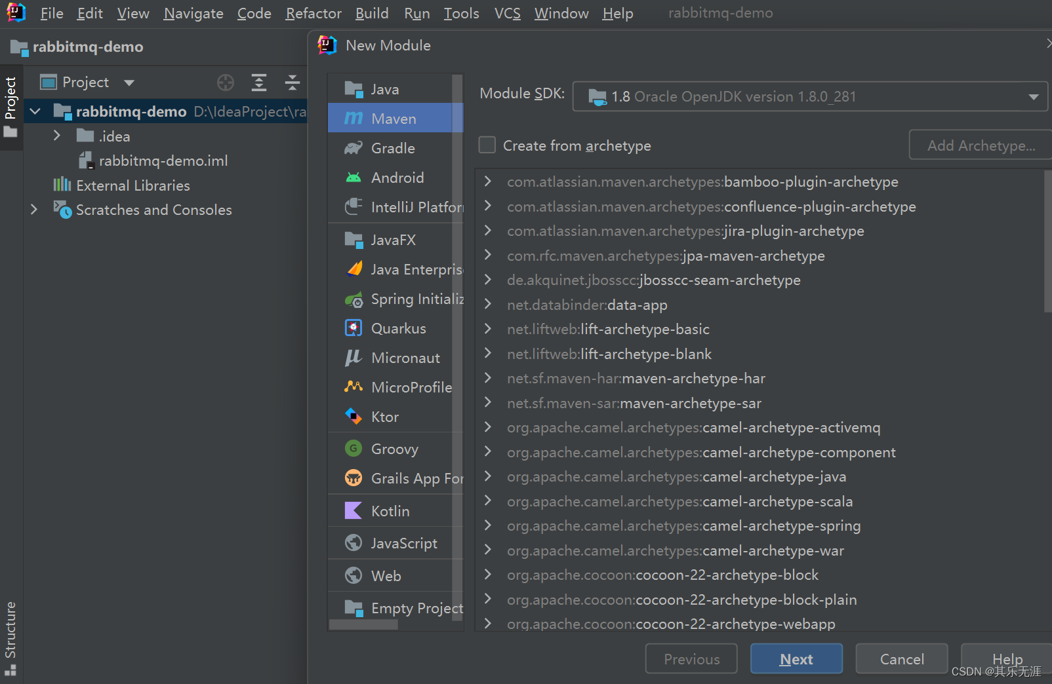
Task: Pick the JavaScript globe icon
Action: click(x=354, y=542)
